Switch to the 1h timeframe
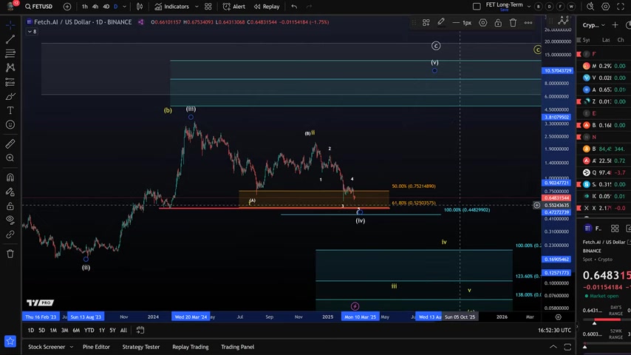631x355 pixels. click(x=84, y=7)
